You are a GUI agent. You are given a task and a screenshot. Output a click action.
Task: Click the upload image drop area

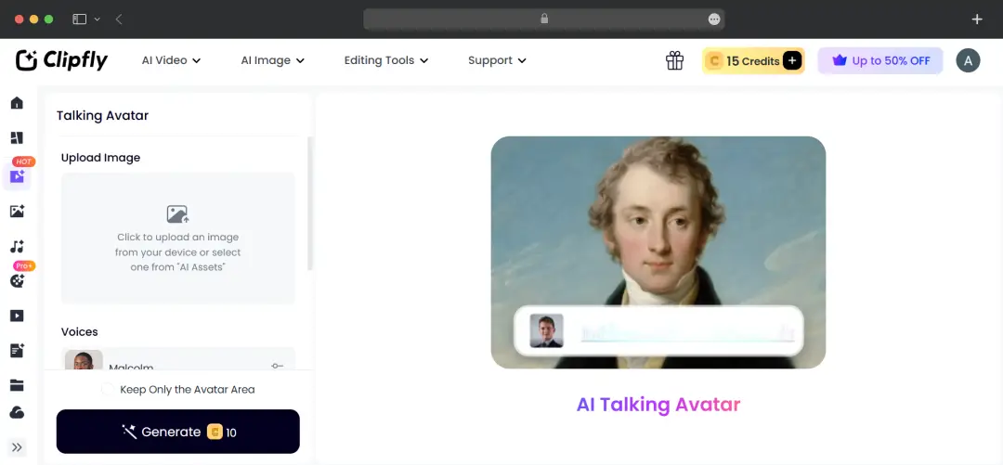click(x=177, y=238)
